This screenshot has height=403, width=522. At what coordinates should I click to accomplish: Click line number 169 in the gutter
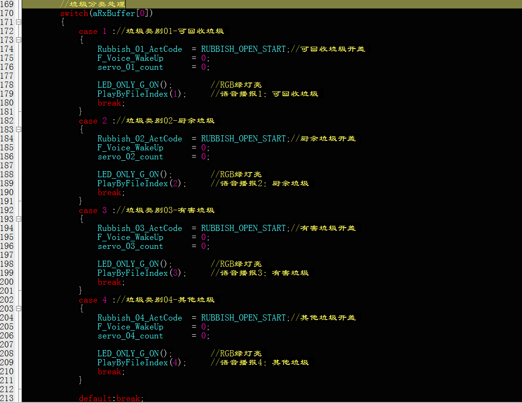[x=7, y=4]
